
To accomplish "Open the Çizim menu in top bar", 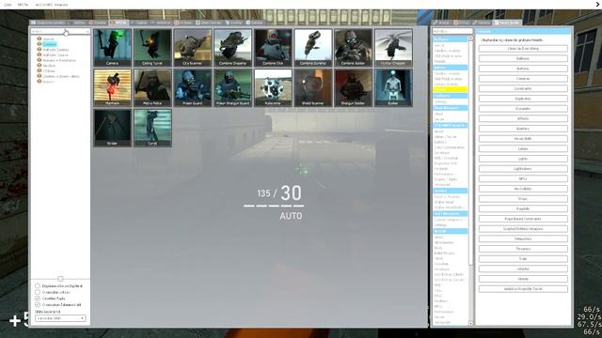I will click(8, 5).
